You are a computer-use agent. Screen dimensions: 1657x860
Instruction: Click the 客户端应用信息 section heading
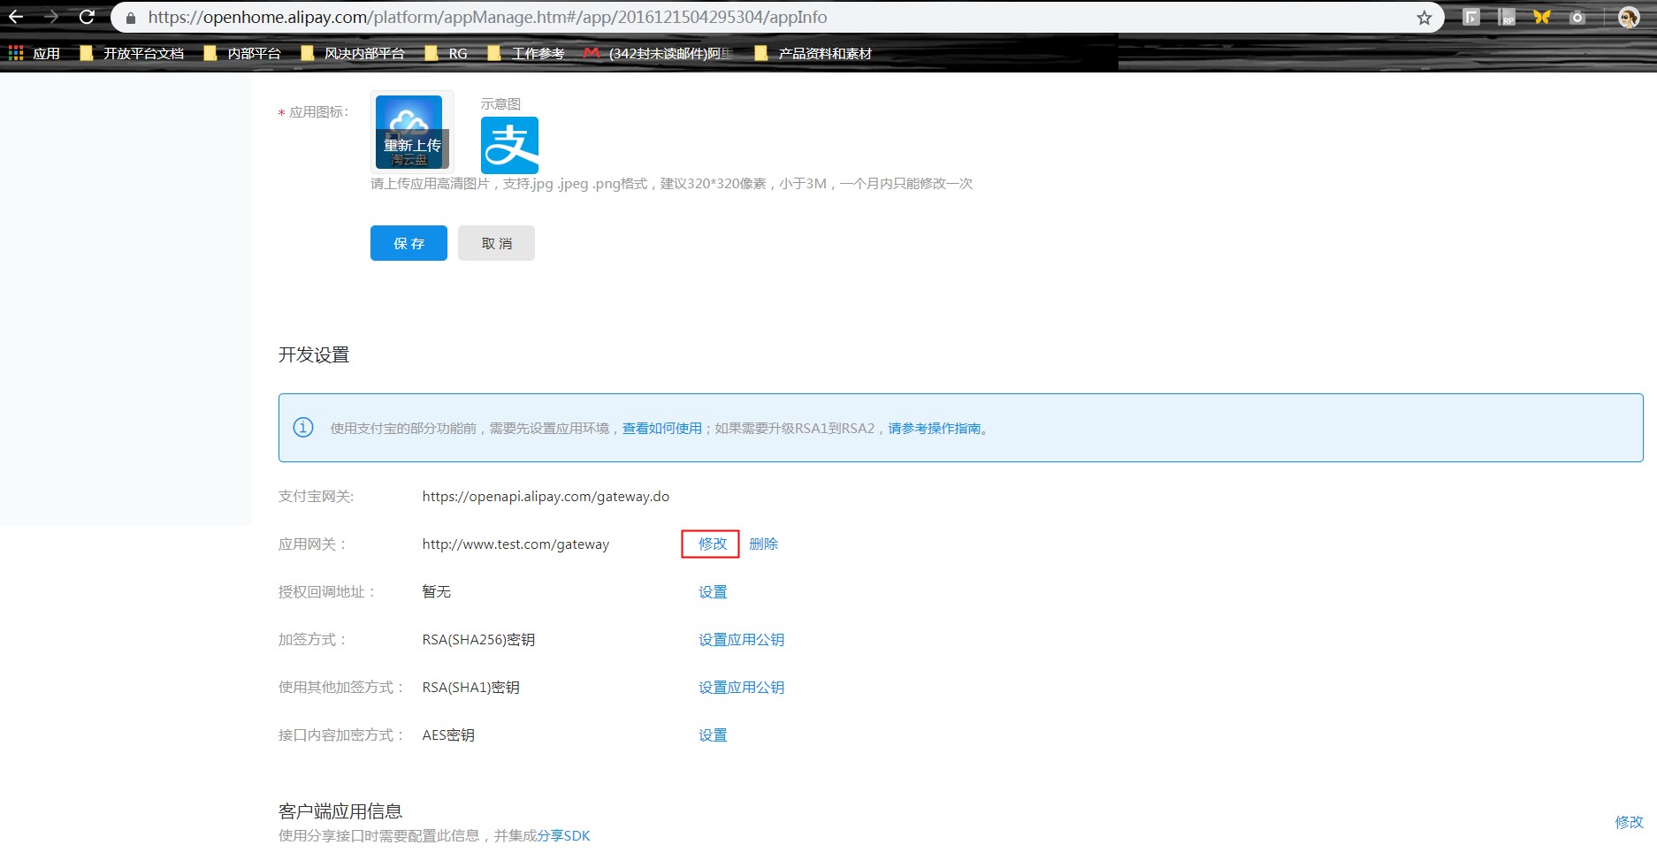click(x=340, y=811)
